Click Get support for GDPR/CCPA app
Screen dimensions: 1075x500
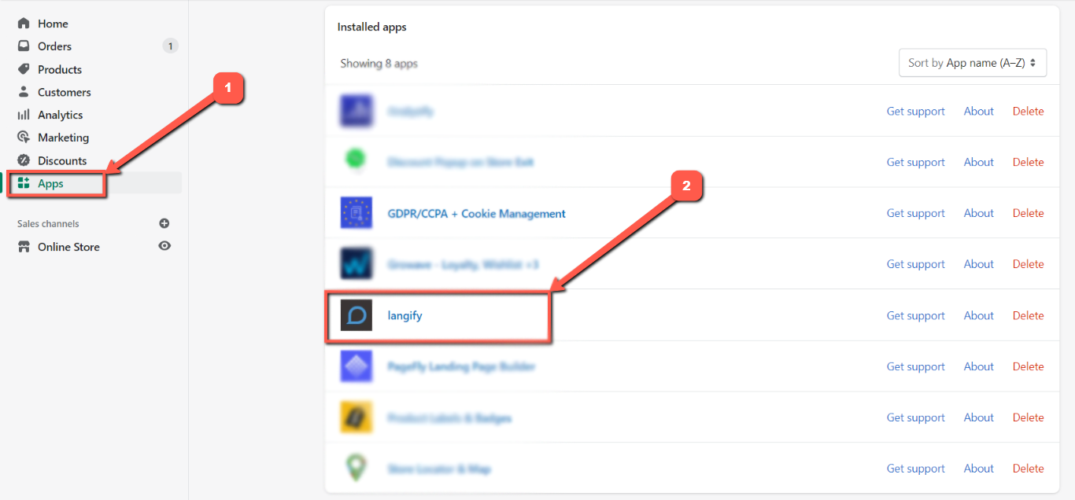[916, 213]
